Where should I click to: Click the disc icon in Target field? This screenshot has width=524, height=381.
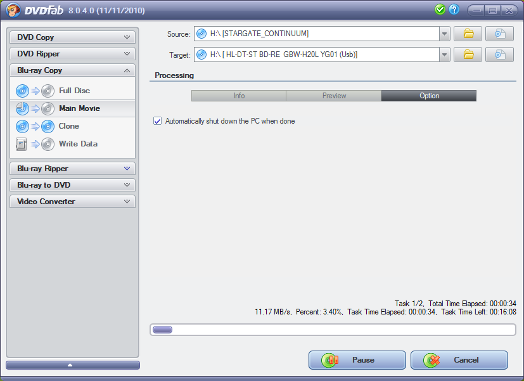201,55
